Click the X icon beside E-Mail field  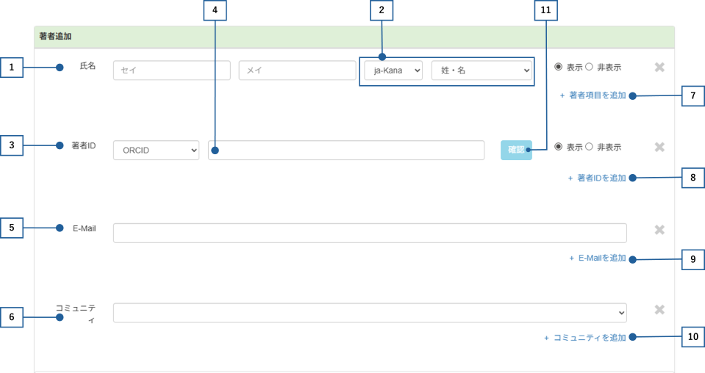(659, 230)
